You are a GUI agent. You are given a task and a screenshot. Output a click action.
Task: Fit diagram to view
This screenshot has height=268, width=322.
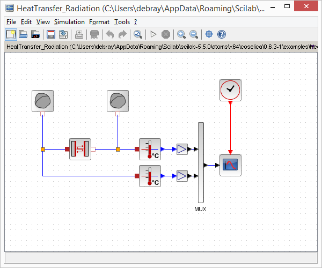tap(138, 34)
